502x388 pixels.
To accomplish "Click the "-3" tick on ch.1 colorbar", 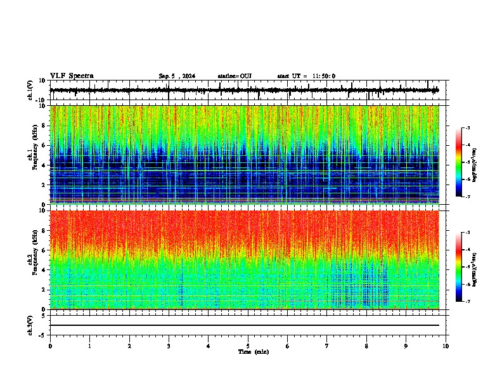I will (x=468, y=127).
